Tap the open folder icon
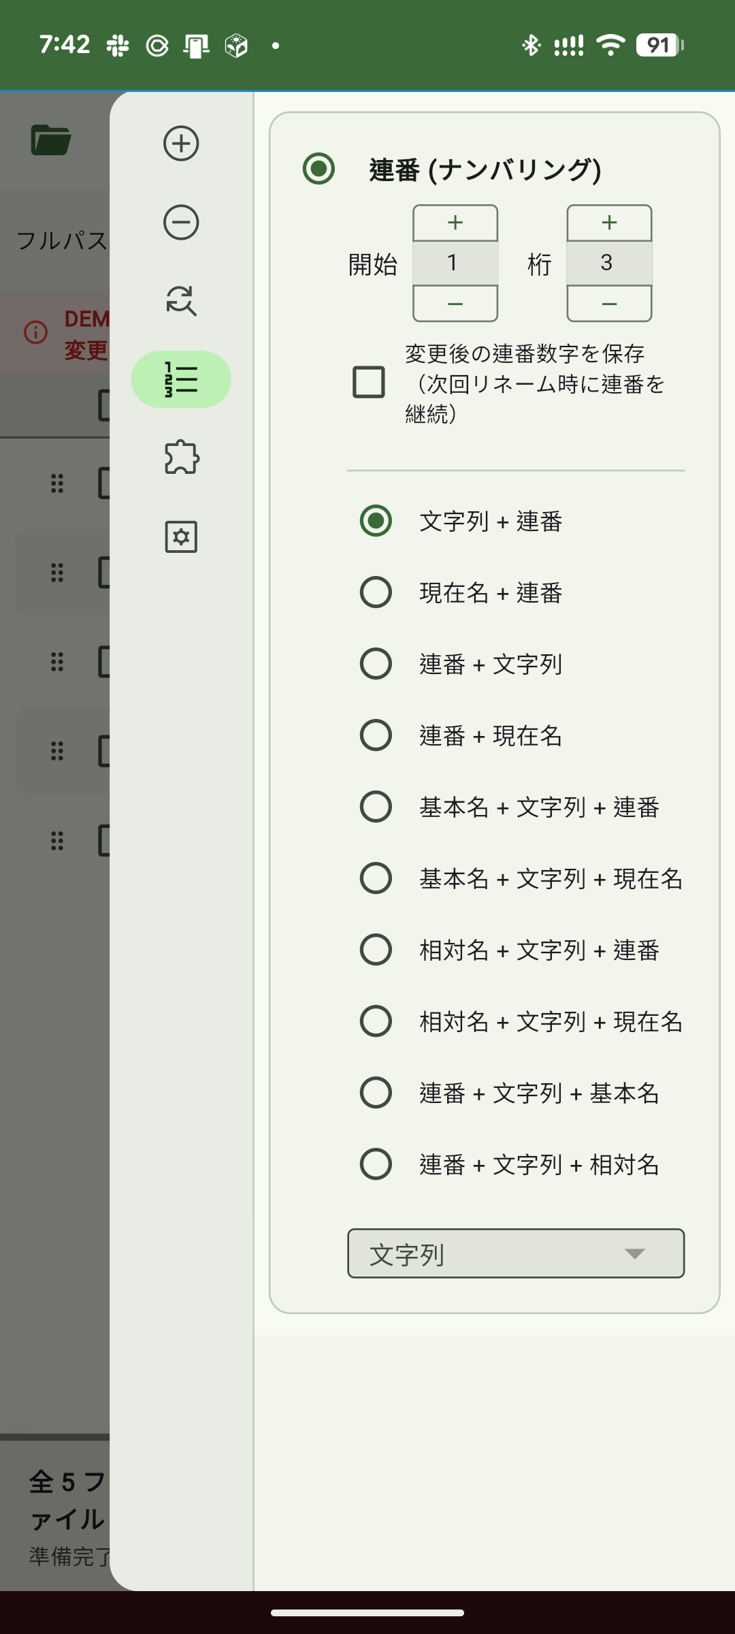The image size is (735, 1634). point(51,140)
